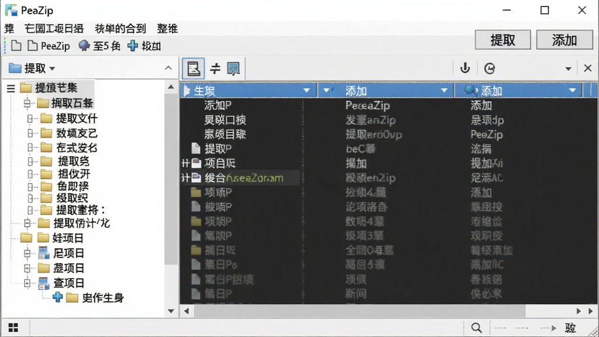
Task: Click the magnifier search icon in status bar
Action: click(476, 328)
